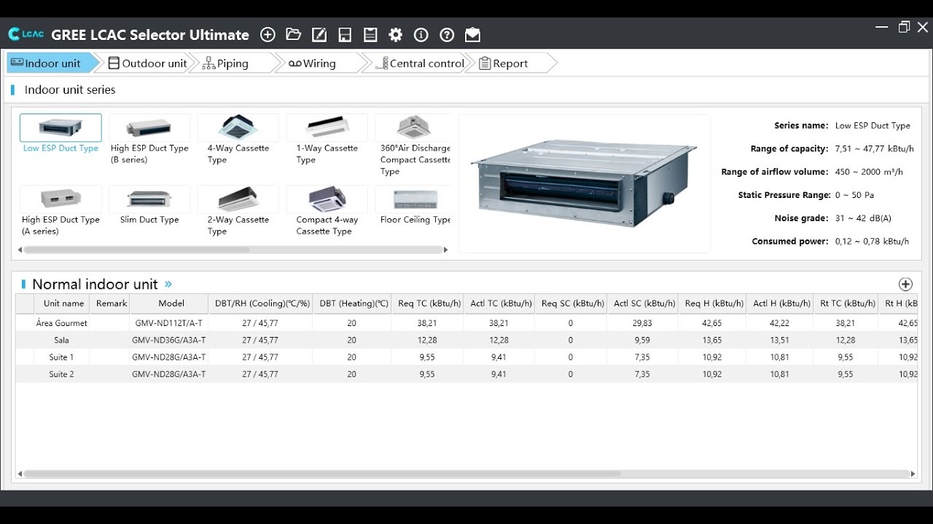This screenshot has height=524, width=933.
Task: Choose the 4-Way Cassette Type unit
Action: click(238, 140)
